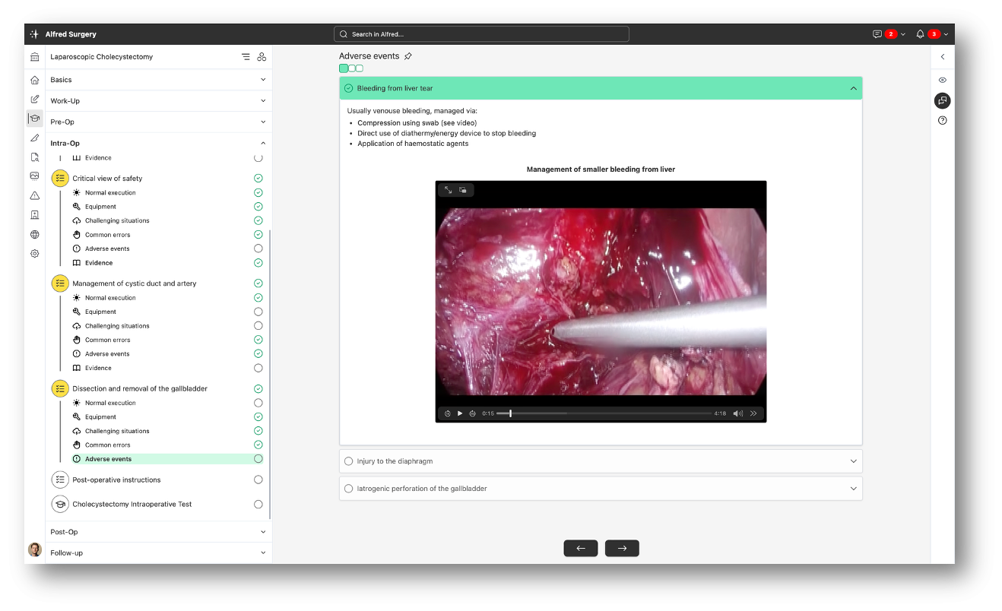1002x611 pixels.
Task: Open the settings gear in the left rail
Action: coord(34,254)
